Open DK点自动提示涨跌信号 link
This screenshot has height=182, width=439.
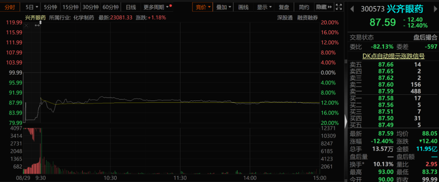(x=393, y=56)
